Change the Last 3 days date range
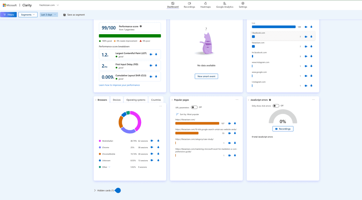Viewport: 362px width, 200px height. tap(48, 15)
